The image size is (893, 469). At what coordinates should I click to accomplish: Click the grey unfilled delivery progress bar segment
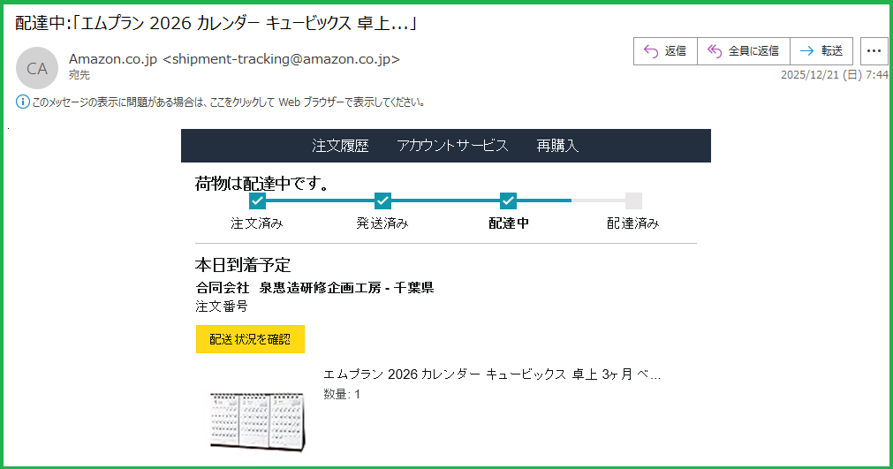click(598, 200)
